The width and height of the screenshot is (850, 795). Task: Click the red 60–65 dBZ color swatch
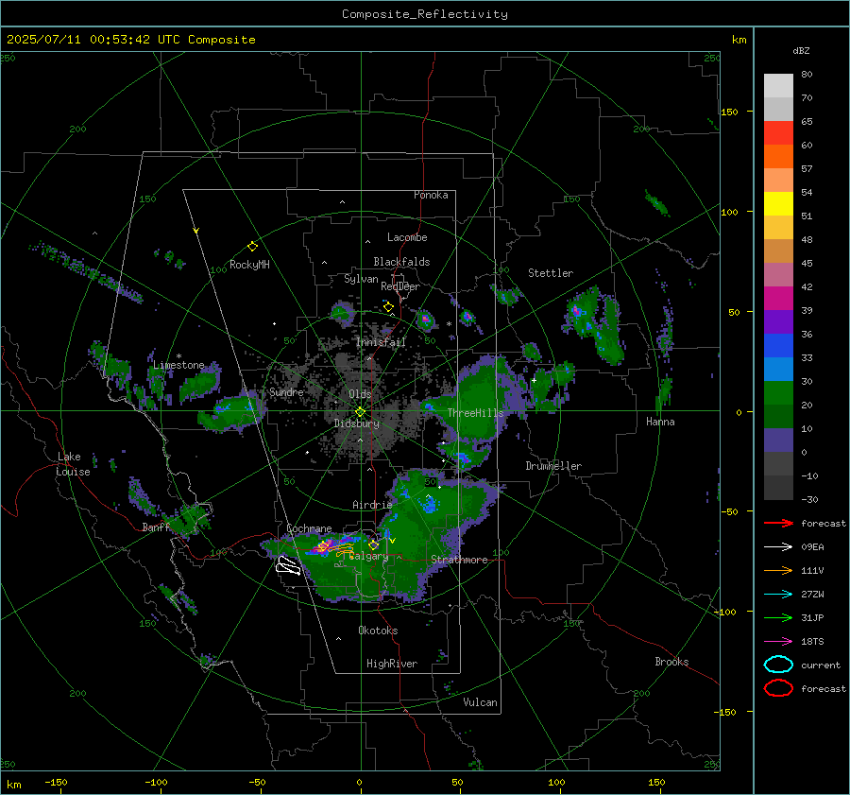tap(778, 133)
